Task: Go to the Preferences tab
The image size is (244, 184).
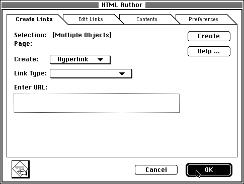Action: [203, 19]
